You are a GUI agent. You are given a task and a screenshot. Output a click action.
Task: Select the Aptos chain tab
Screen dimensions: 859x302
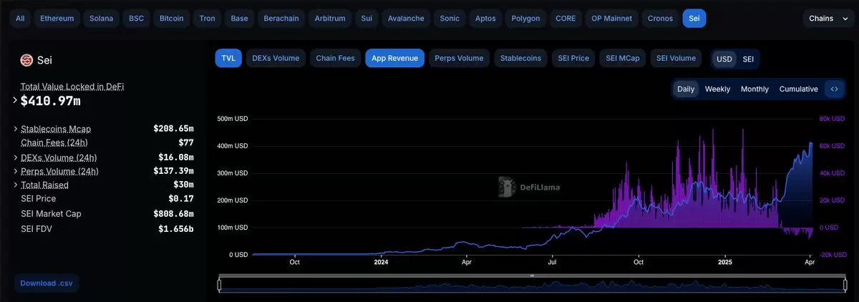485,19
